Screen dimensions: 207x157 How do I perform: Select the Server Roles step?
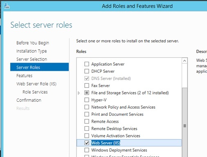(39, 67)
